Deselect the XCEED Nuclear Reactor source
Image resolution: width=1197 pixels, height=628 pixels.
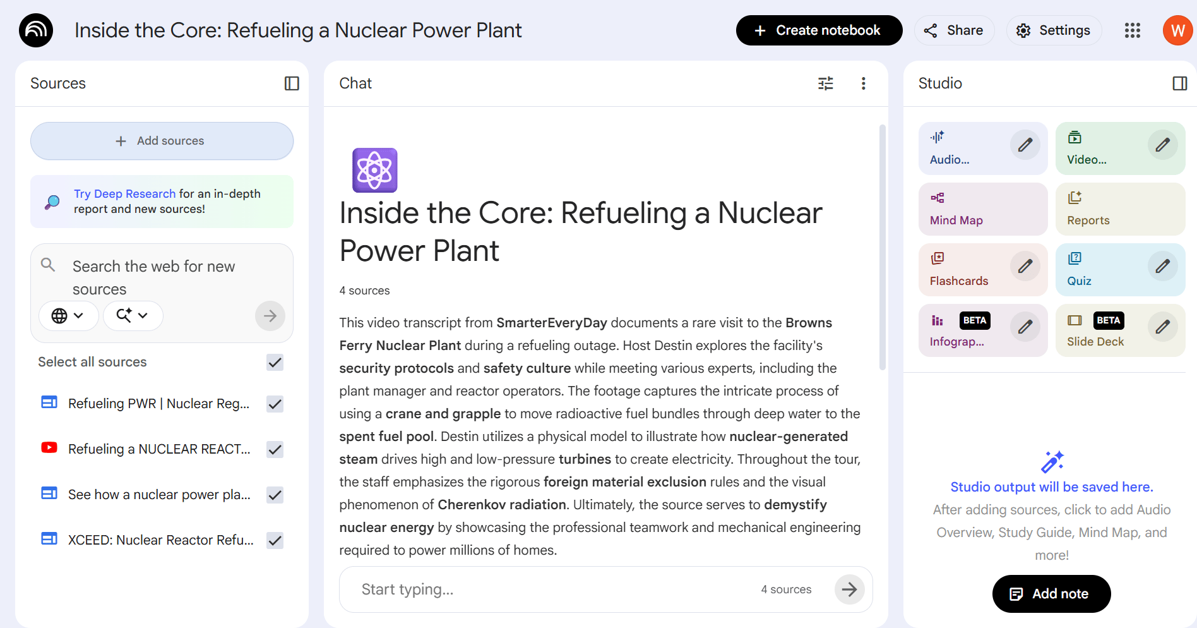pyautogui.click(x=275, y=540)
